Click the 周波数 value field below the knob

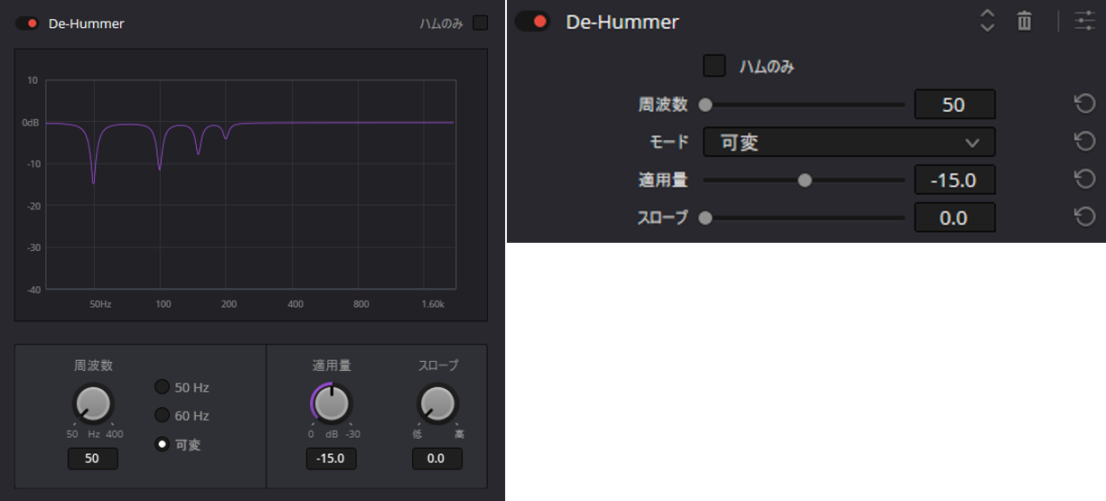coord(92,459)
